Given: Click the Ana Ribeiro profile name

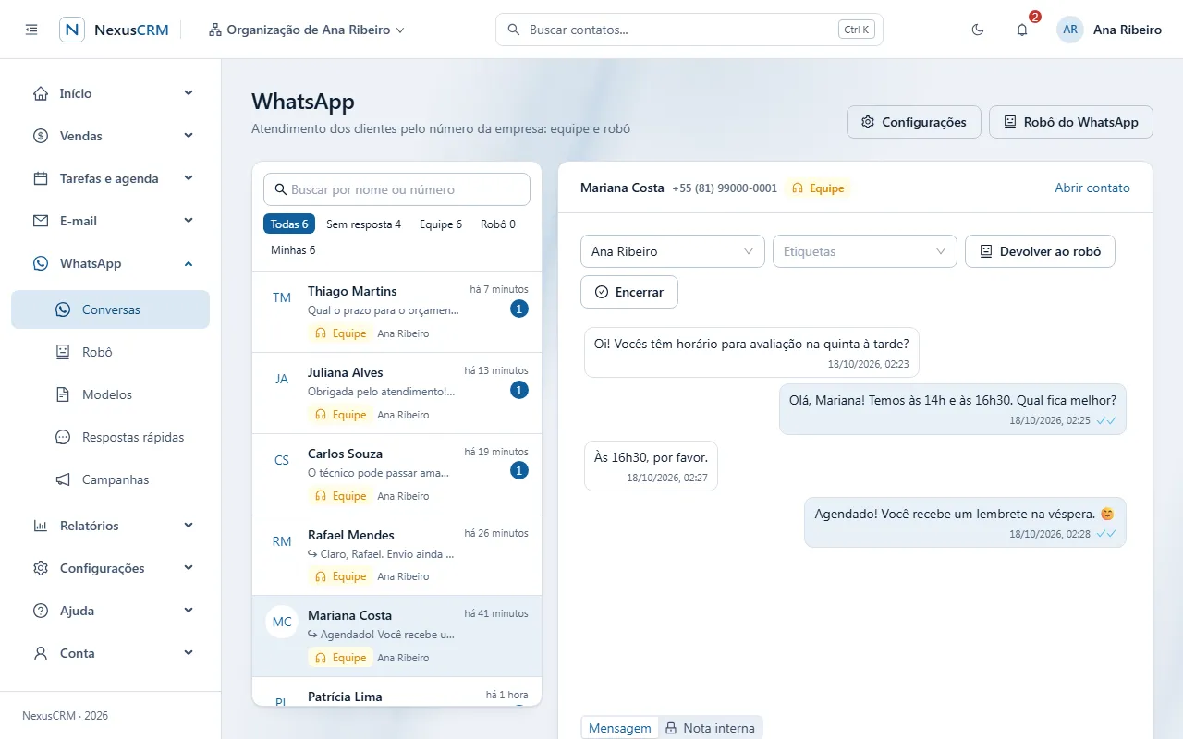Looking at the screenshot, I should [1128, 30].
